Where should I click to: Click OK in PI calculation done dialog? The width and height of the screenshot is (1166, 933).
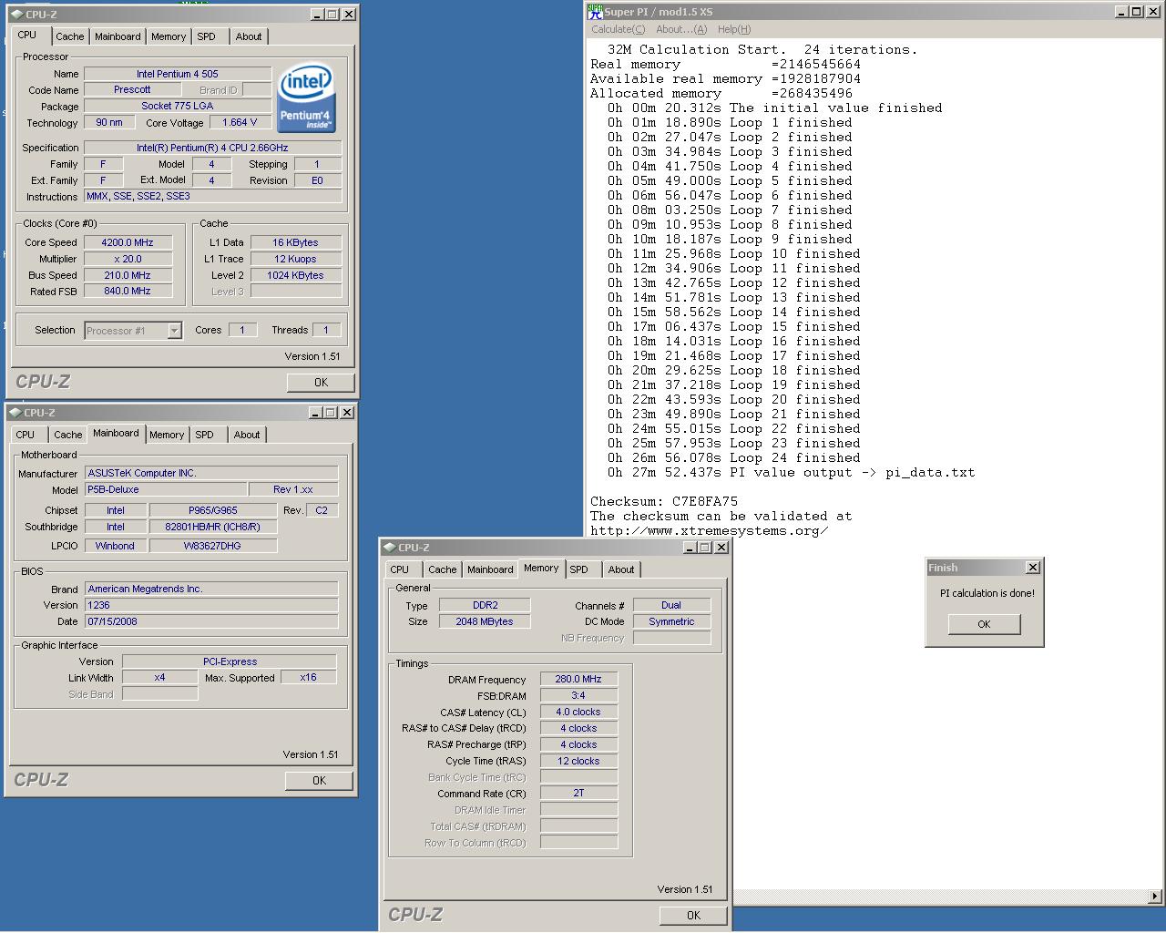click(x=984, y=624)
